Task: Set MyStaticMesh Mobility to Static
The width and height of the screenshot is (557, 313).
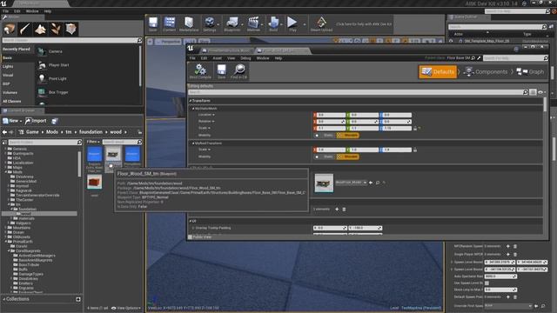Action: 325,136
